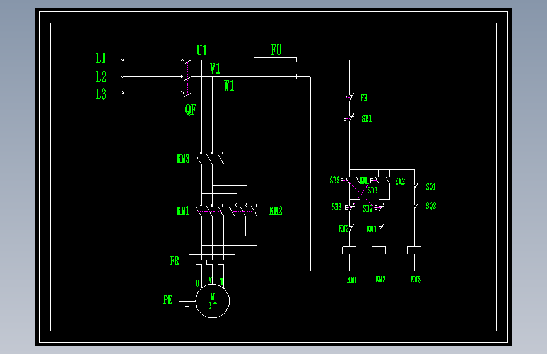Pick the SQ1 limit switch contact symbol
Image resolution: width=547 pixels, height=354 pixels.
tap(416, 186)
